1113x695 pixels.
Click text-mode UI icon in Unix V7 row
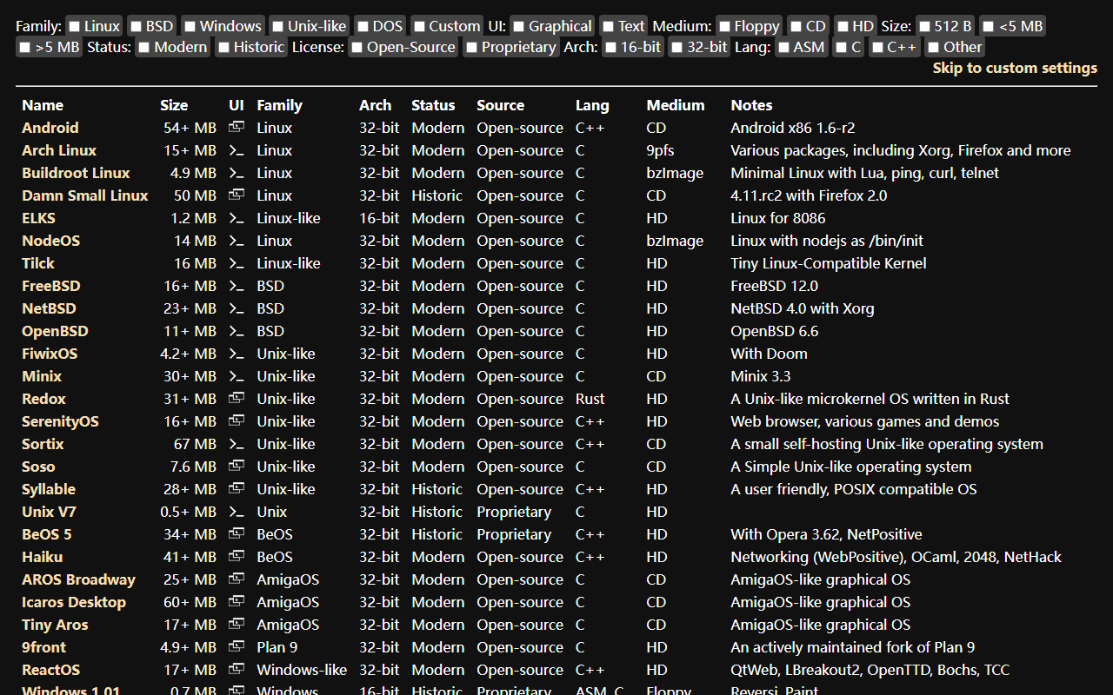(237, 512)
